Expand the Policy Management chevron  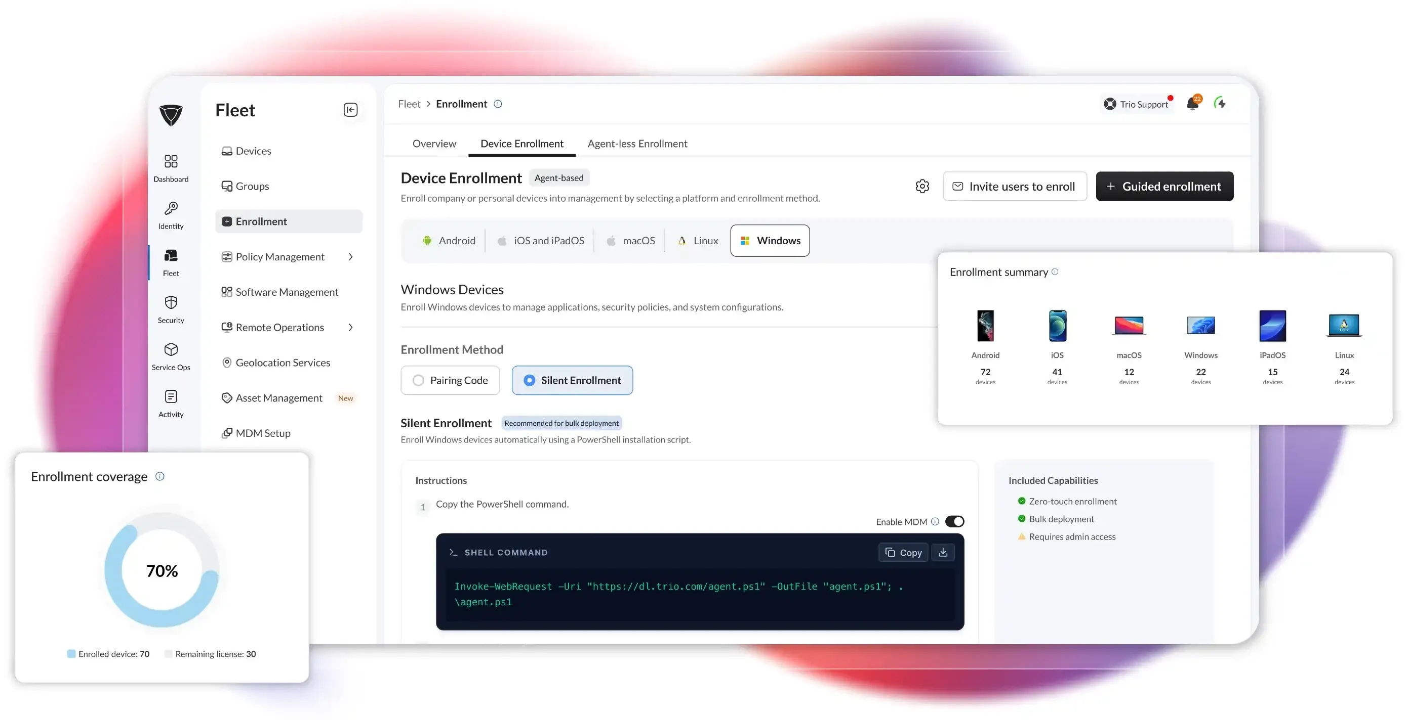click(x=351, y=257)
